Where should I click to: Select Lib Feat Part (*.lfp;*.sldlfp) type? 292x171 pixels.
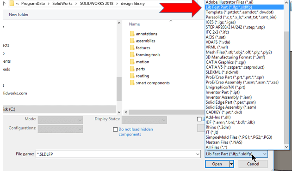pyautogui.click(x=244, y=7)
